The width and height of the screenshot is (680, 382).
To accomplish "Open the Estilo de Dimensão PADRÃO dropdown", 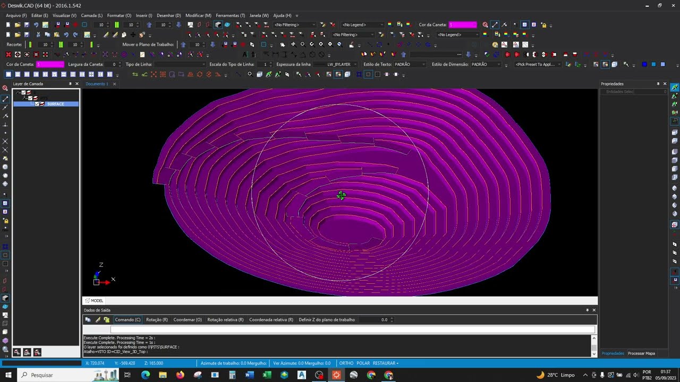I will 486,64.
